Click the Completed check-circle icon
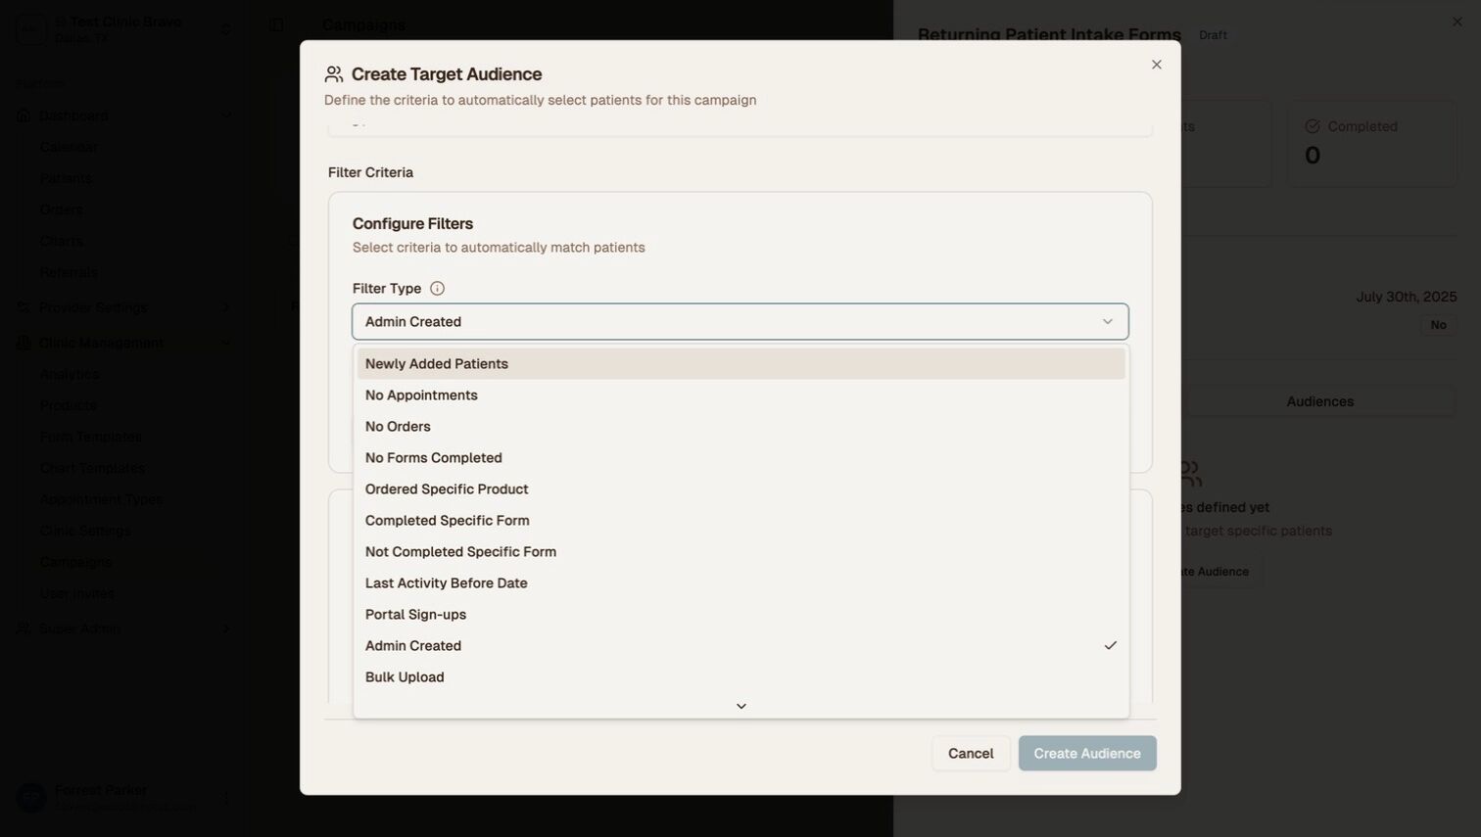 1313,126
